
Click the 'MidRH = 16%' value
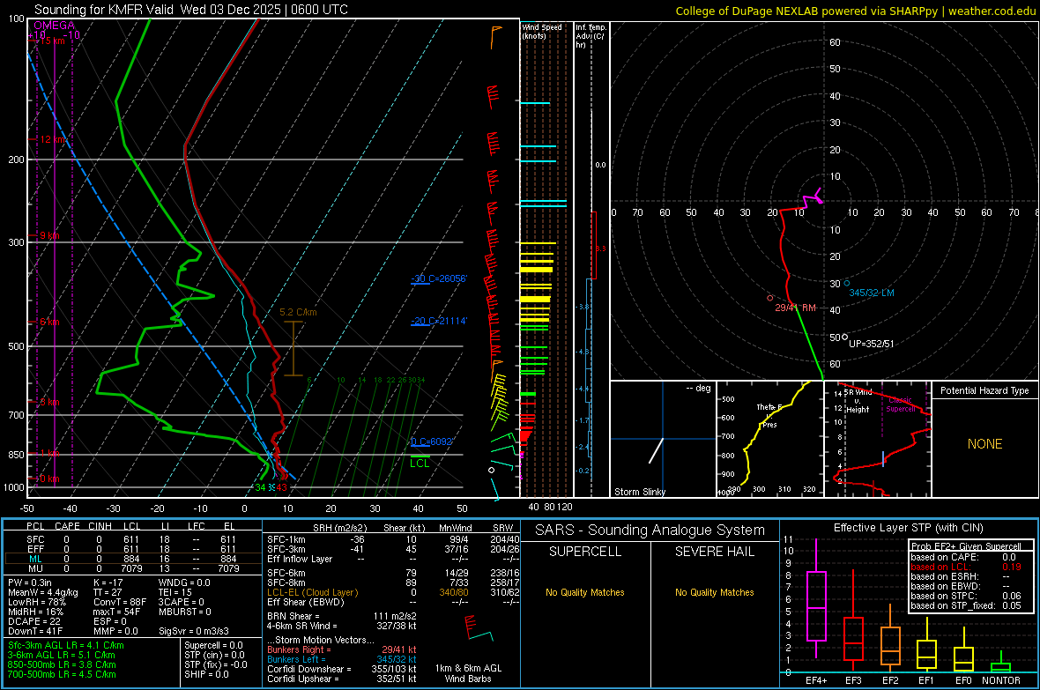coord(36,612)
